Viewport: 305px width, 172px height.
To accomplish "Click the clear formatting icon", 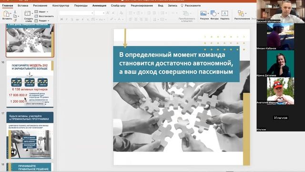I will (121, 13).
